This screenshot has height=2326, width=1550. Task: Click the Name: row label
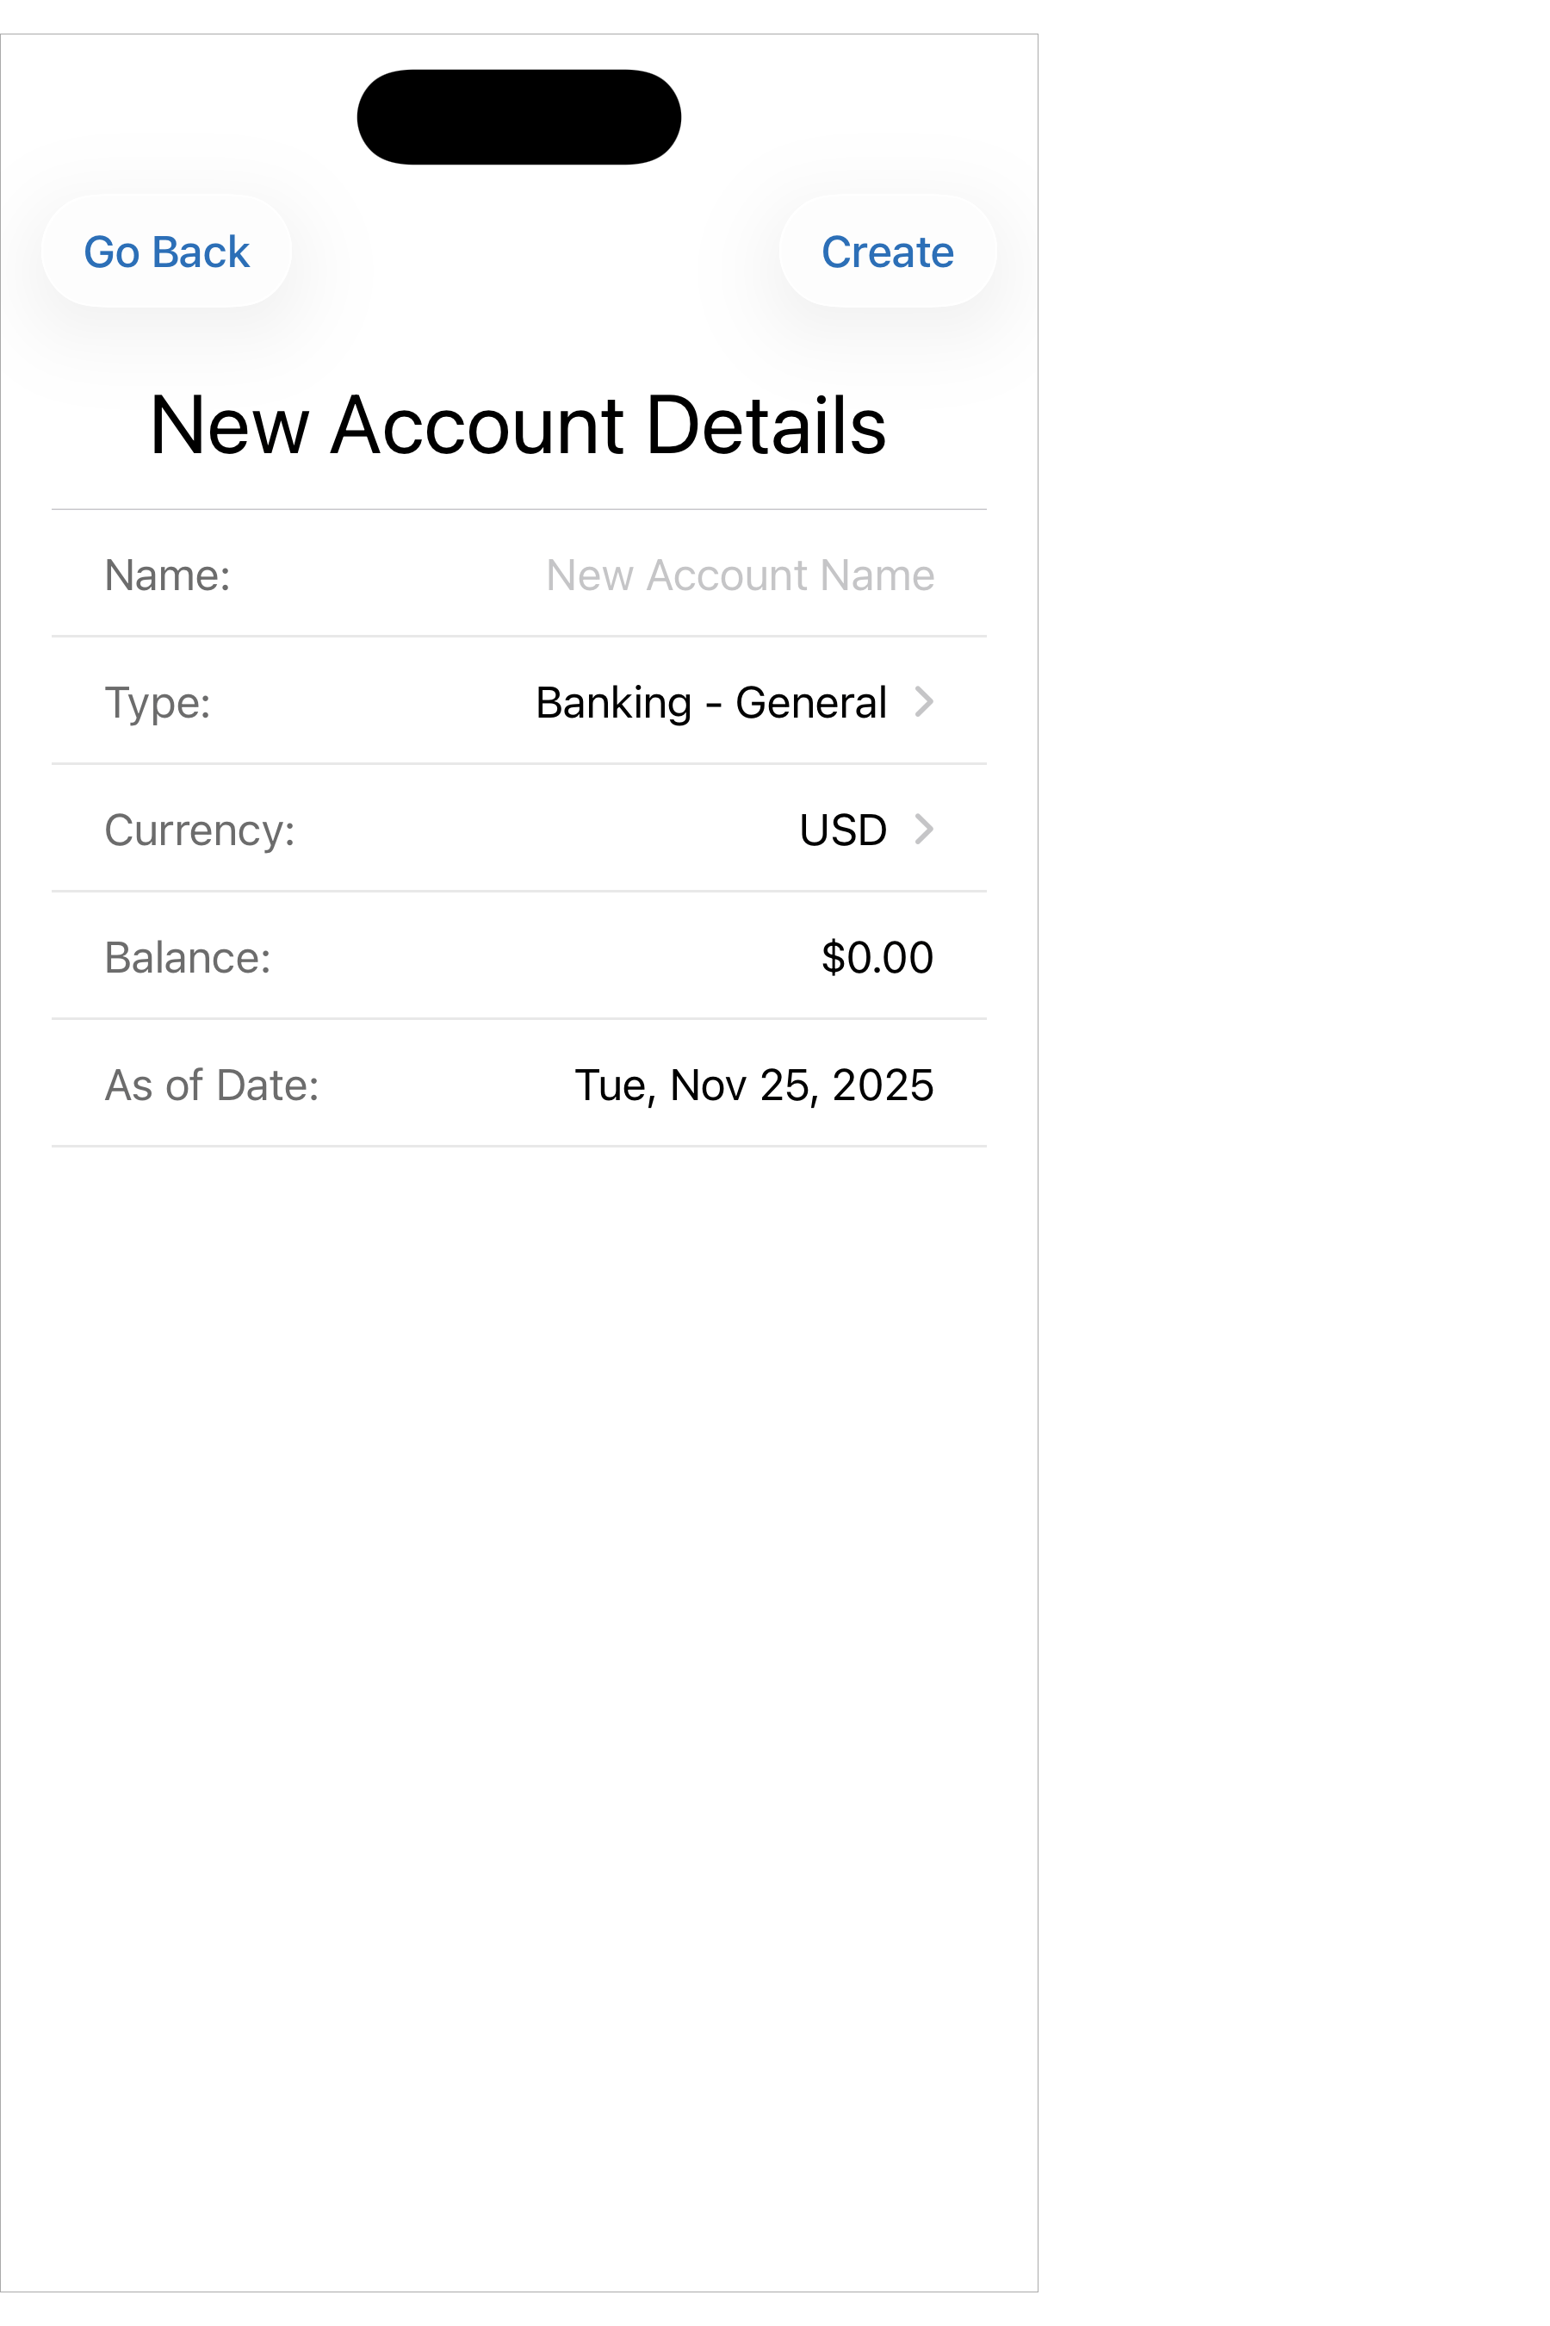coord(167,575)
